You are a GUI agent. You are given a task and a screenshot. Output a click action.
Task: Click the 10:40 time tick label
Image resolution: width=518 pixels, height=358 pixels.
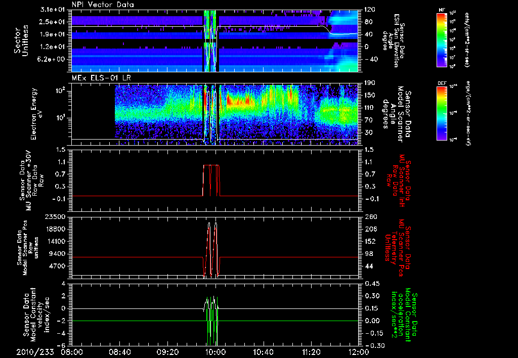point(263,352)
